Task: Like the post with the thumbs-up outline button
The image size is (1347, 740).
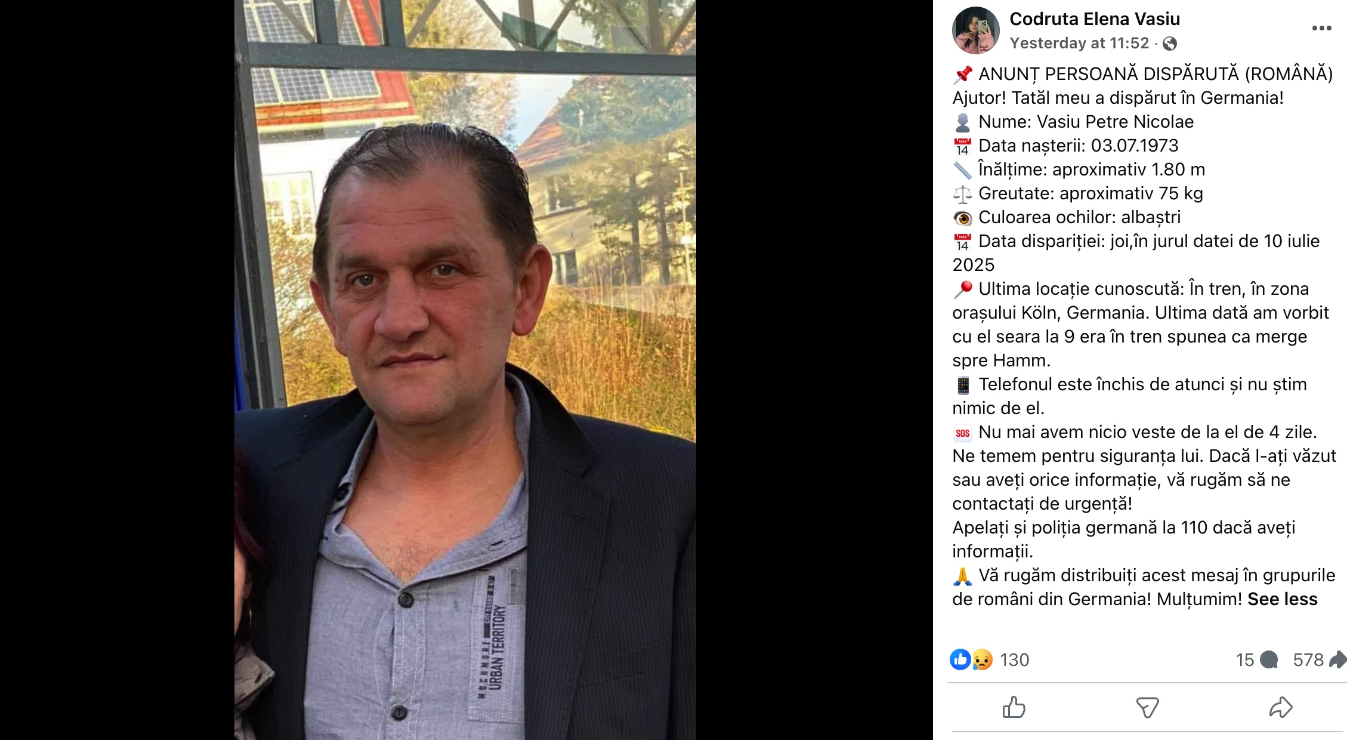Action: tap(1014, 708)
